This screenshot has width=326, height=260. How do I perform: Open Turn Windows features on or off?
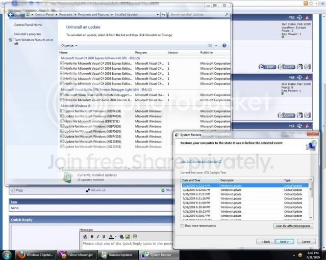[x=34, y=42]
